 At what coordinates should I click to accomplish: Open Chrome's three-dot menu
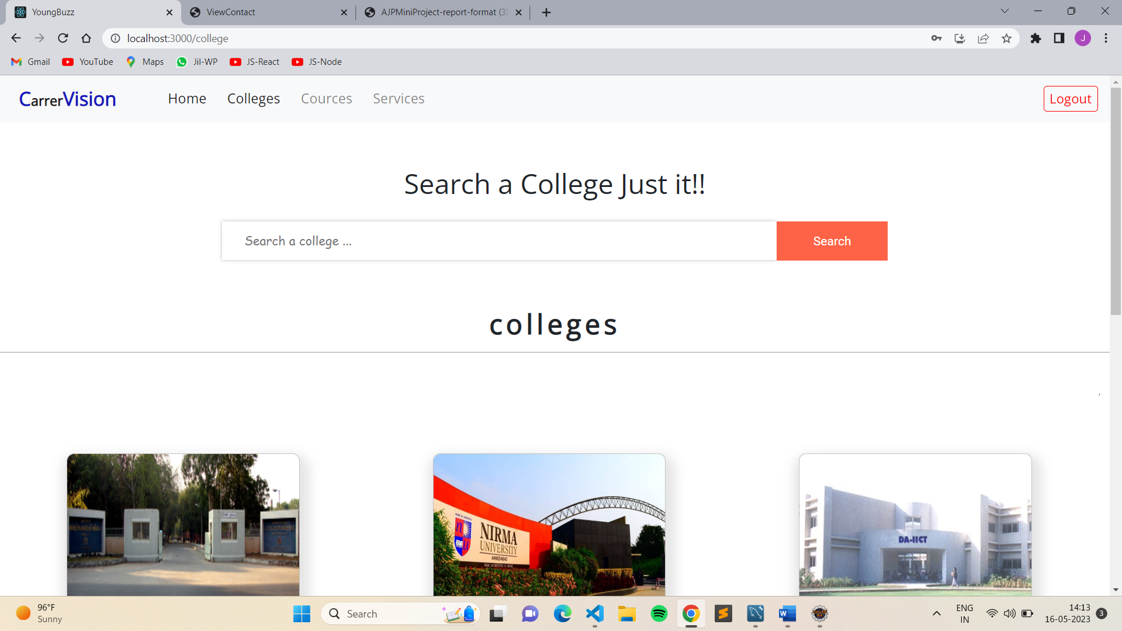(1106, 38)
